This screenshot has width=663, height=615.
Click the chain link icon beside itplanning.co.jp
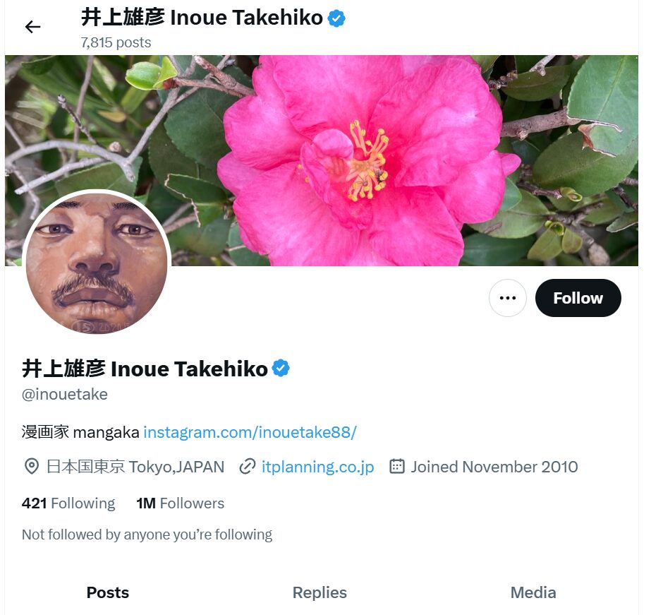click(x=248, y=467)
